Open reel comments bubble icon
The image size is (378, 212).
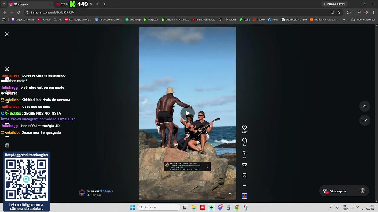click(x=245, y=140)
